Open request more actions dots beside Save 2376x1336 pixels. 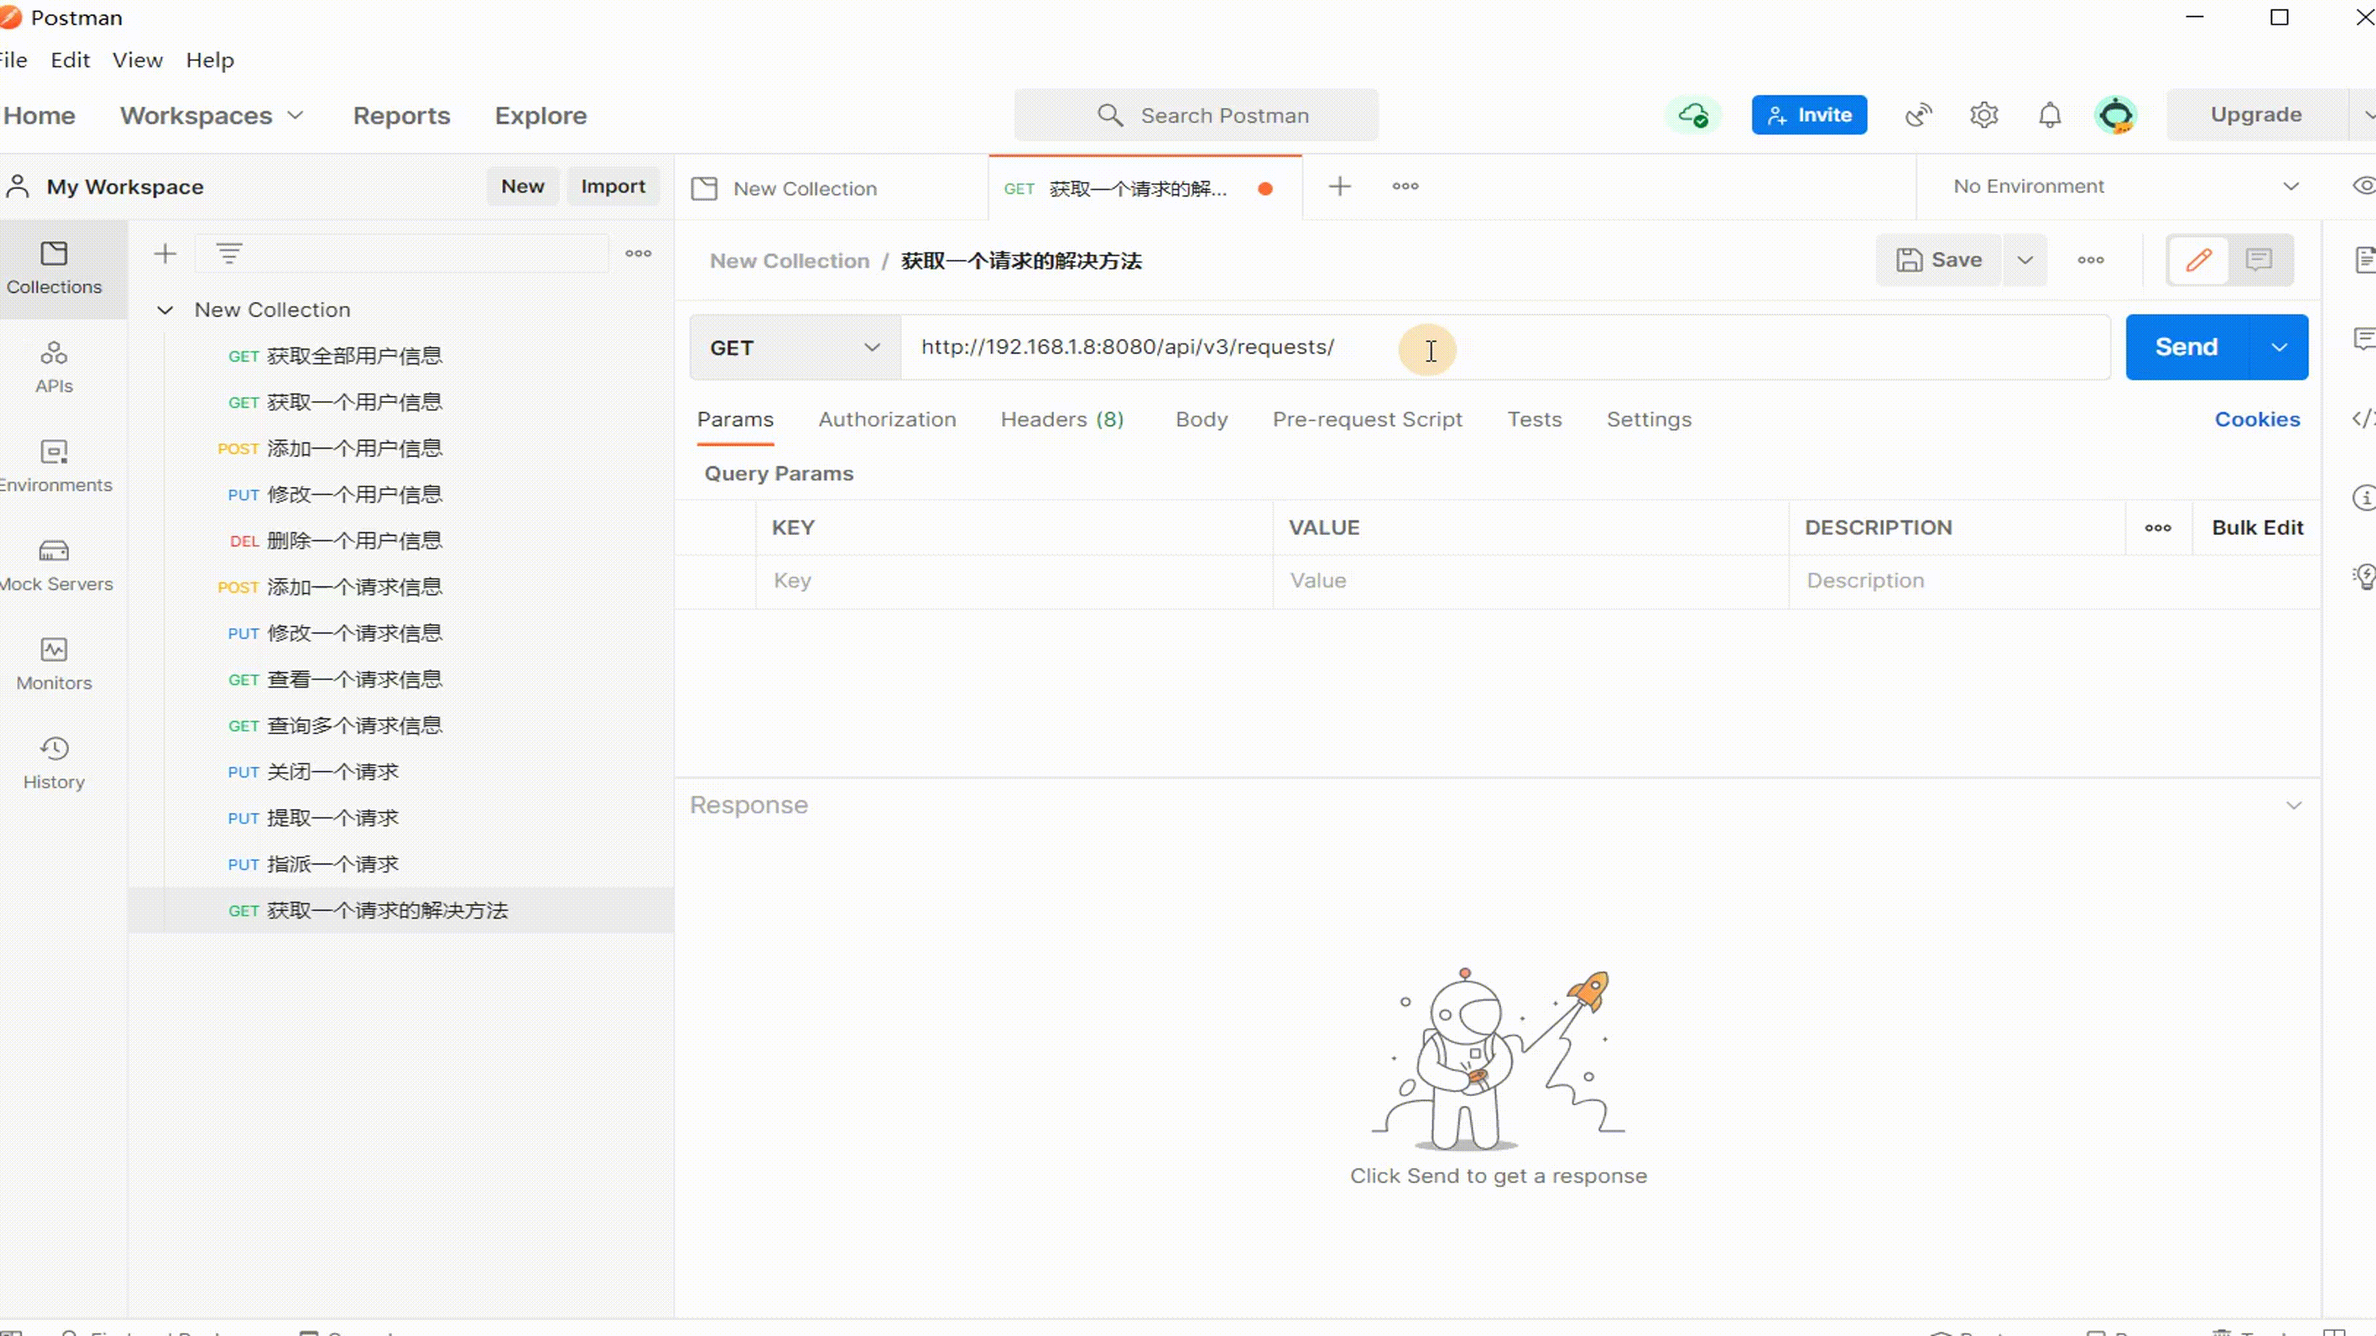(2090, 260)
